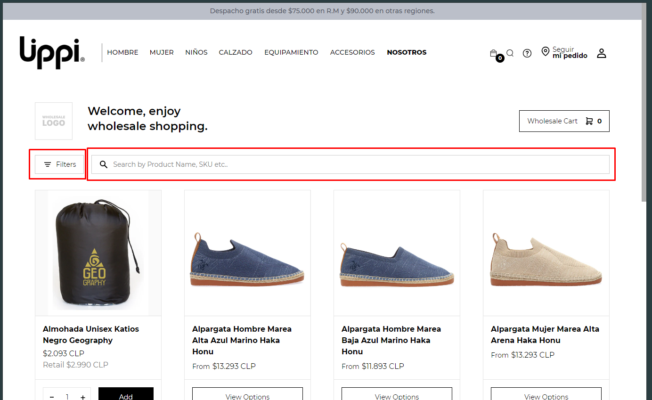Add Almohada Unisex Katios to cart

click(126, 396)
